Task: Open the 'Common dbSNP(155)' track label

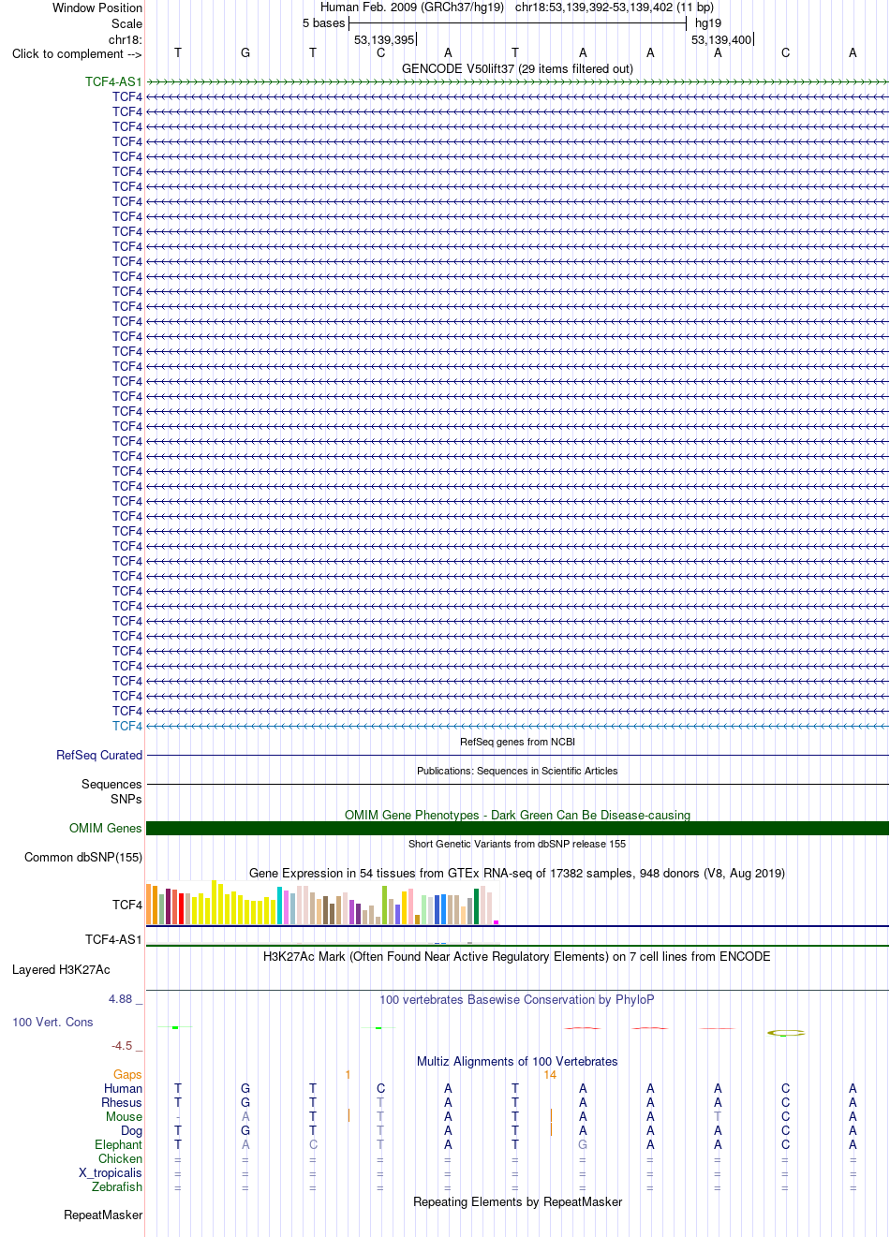Action: click(x=83, y=857)
